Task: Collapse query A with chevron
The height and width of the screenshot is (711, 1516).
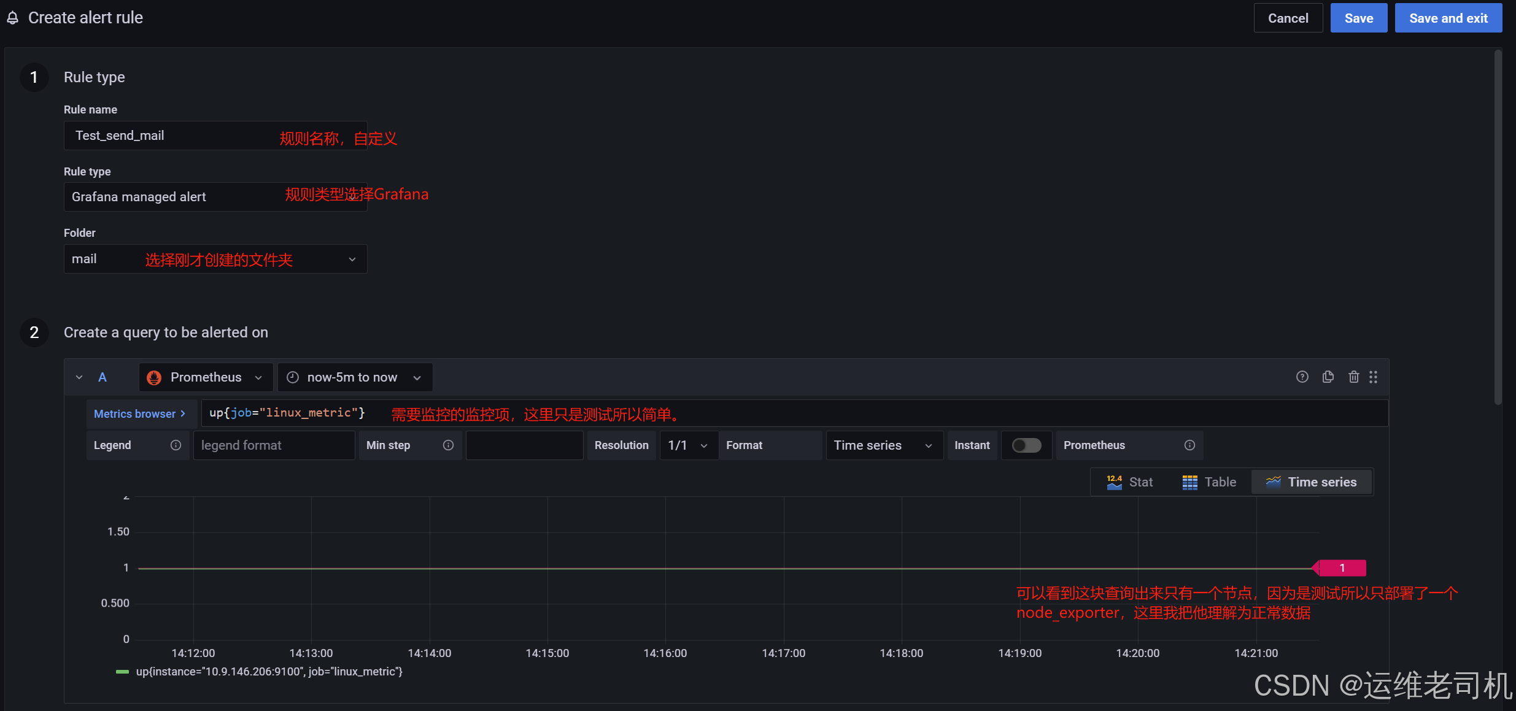Action: (79, 377)
